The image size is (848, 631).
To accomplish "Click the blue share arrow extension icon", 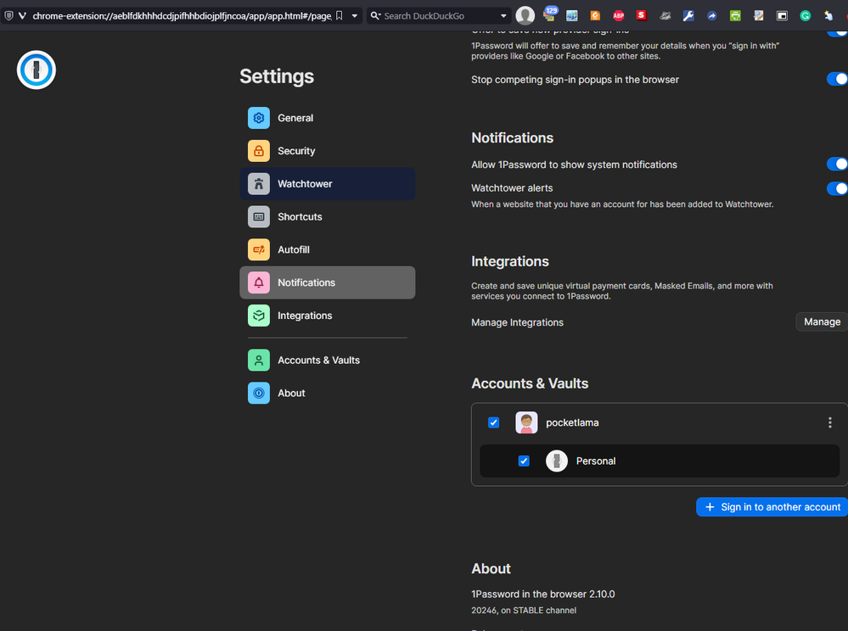I will coord(711,15).
